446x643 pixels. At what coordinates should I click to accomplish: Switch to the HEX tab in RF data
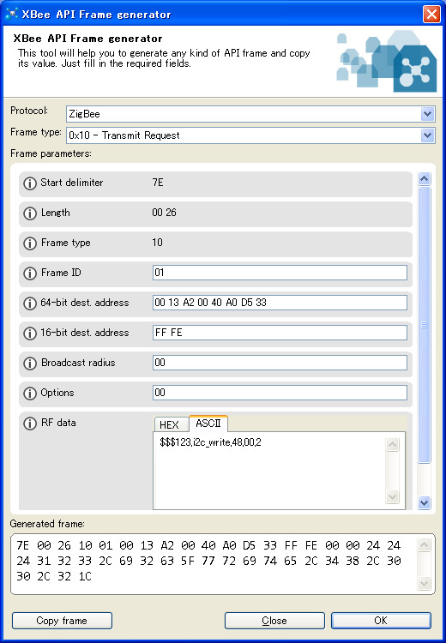[171, 424]
